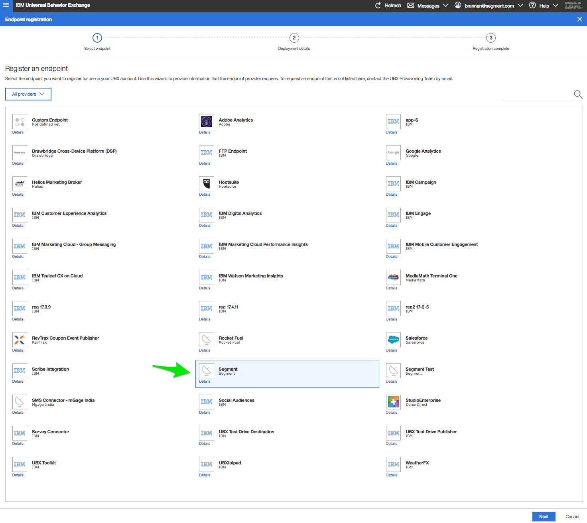Click the Messages envelope icon

tap(410, 6)
